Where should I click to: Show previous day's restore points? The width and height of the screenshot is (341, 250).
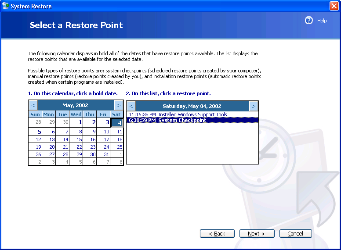pos(131,106)
